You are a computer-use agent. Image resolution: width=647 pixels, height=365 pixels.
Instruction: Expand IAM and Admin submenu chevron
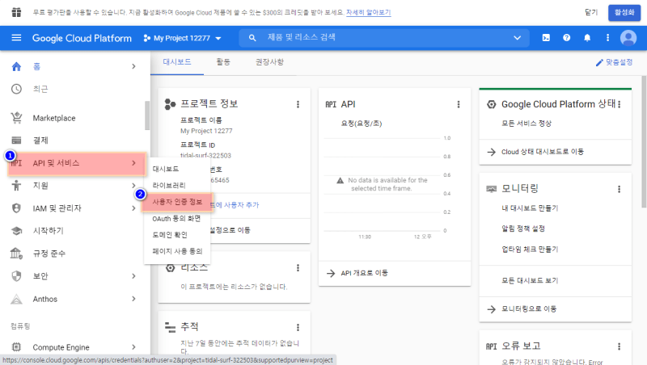(133, 208)
